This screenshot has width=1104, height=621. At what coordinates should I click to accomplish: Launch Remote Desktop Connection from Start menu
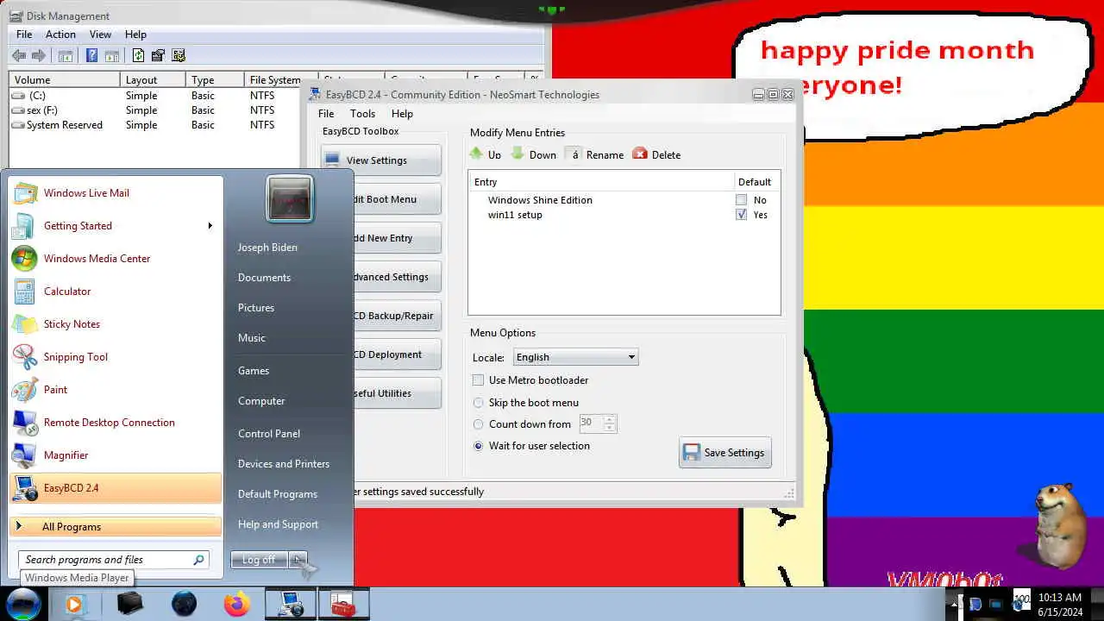point(116,423)
